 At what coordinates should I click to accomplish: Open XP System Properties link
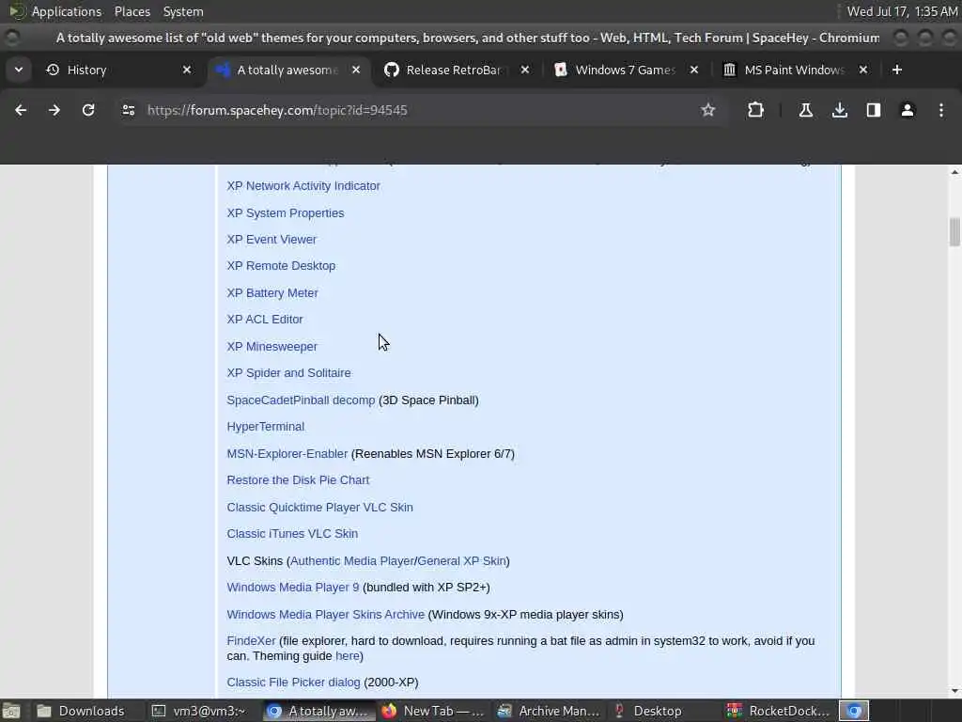(286, 213)
